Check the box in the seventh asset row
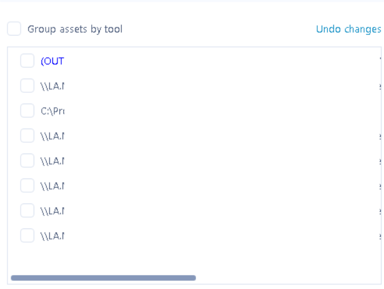384x289 pixels. 27,210
